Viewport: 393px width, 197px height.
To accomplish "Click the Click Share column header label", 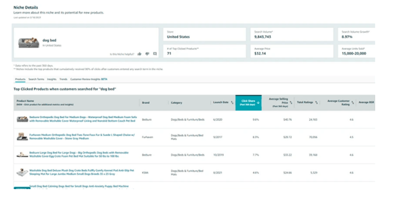I will pyautogui.click(x=248, y=101).
